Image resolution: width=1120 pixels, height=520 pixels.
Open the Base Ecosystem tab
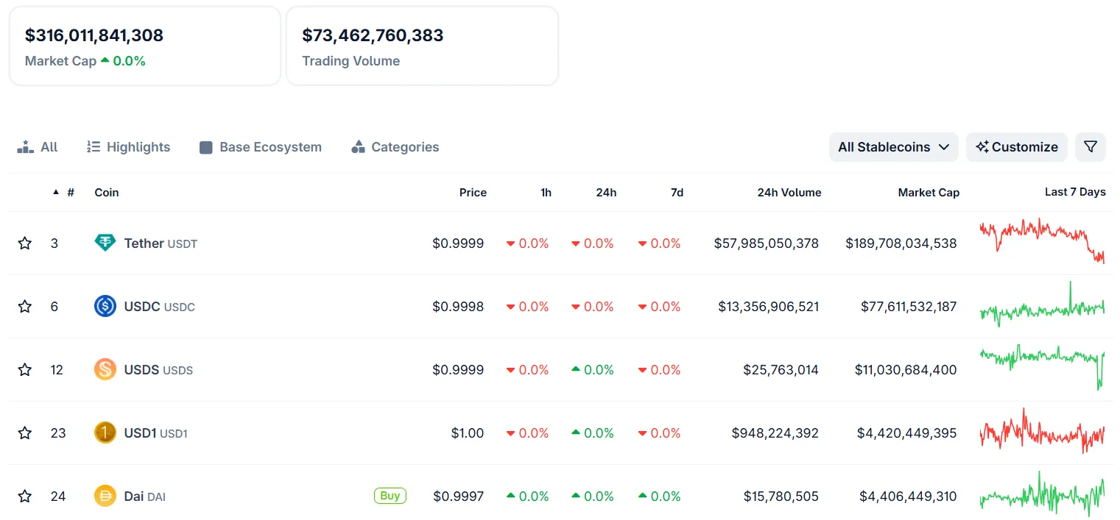261,147
